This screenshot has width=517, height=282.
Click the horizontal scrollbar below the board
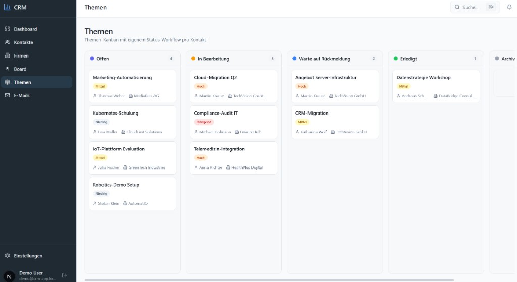pyautogui.click(x=269, y=280)
